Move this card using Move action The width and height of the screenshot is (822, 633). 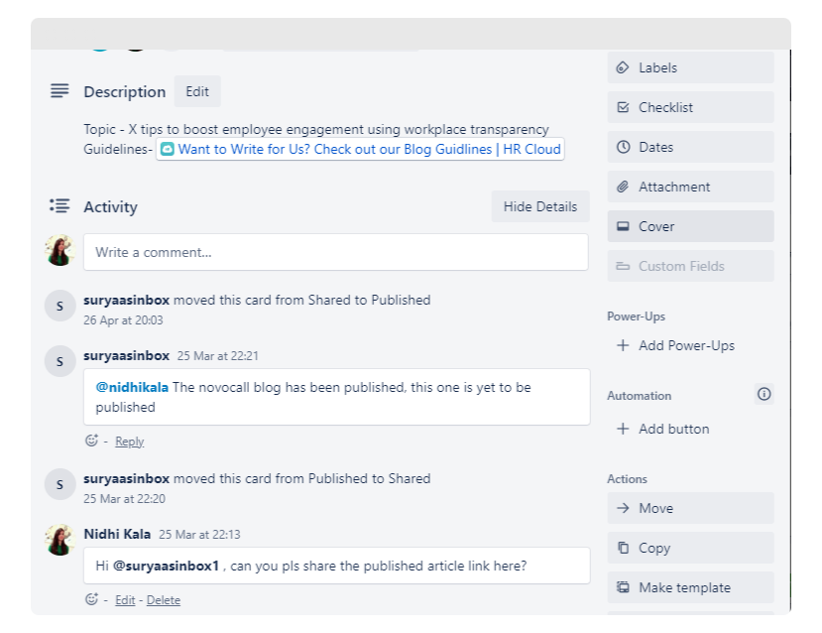(690, 508)
